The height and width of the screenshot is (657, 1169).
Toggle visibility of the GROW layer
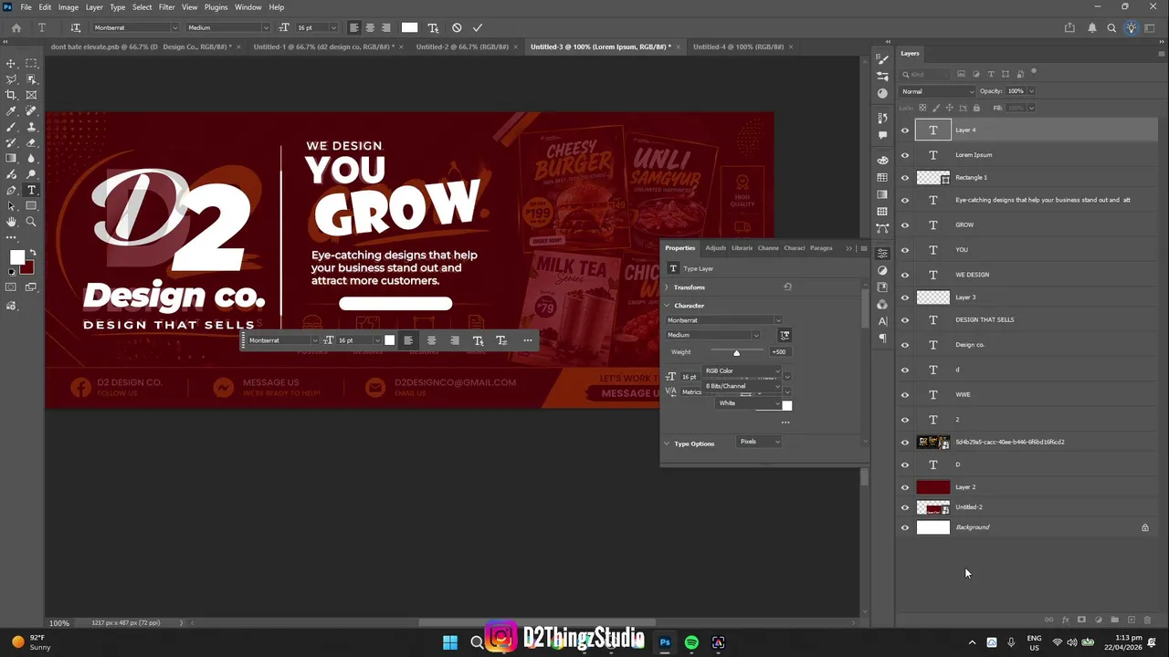(x=905, y=225)
